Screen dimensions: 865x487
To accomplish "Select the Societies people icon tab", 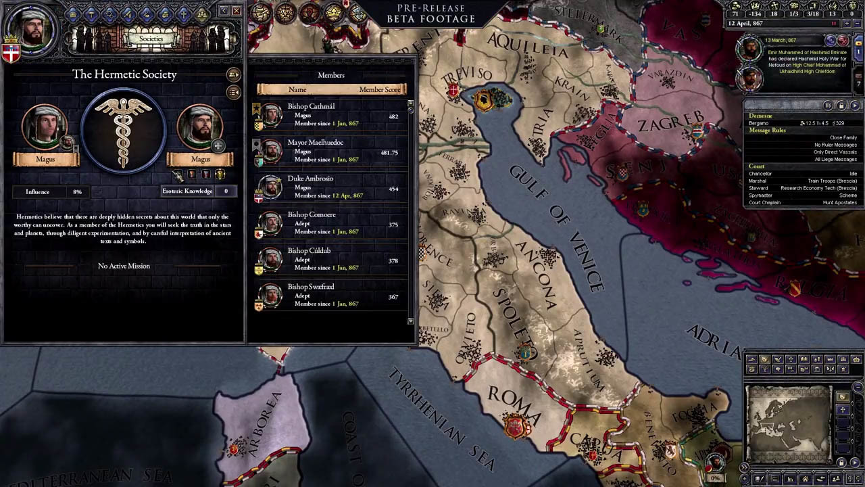I will pyautogui.click(x=201, y=13).
